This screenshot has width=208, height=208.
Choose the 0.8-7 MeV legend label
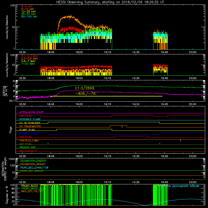pos(28,61)
